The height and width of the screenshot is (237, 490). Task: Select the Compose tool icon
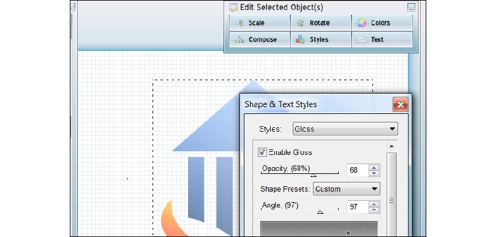point(239,40)
